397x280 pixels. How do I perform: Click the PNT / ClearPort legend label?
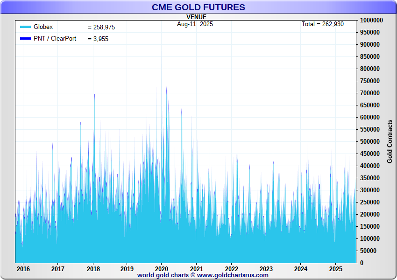[55, 38]
